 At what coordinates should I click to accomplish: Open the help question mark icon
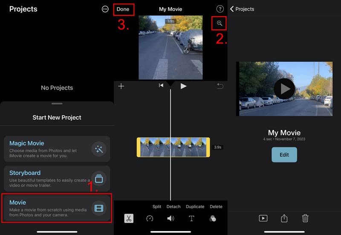click(220, 9)
